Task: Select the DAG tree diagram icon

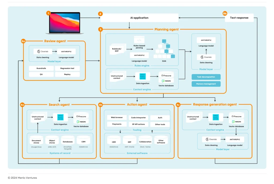Action: click(164, 49)
